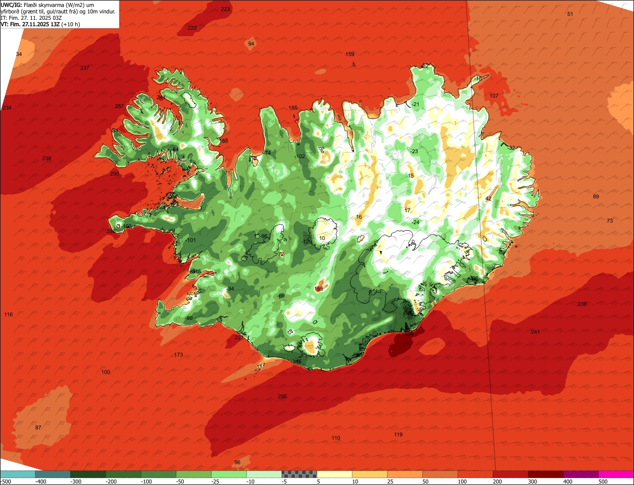Select the orange 50 to 100 legend swatch

[440, 474]
